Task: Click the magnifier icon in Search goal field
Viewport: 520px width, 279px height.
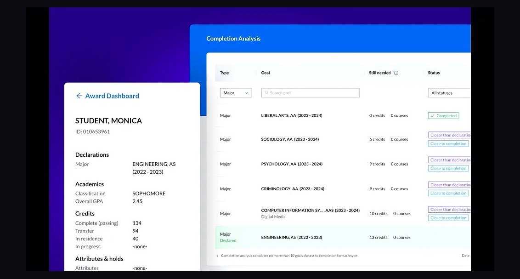Action: click(266, 93)
